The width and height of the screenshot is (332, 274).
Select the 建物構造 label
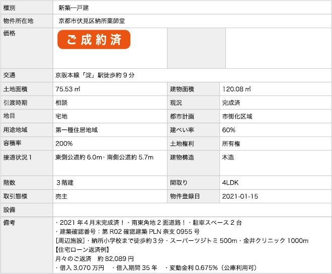(x=182, y=158)
